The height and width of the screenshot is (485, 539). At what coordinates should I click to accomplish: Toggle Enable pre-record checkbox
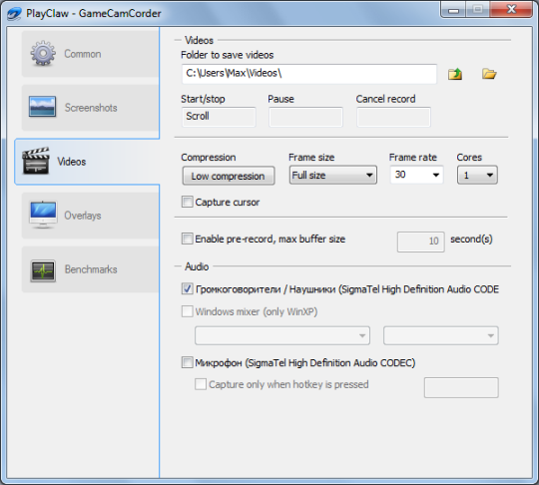187,239
